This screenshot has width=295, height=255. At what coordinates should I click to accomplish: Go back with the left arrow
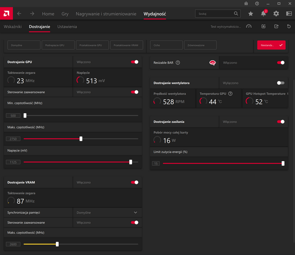(19, 14)
